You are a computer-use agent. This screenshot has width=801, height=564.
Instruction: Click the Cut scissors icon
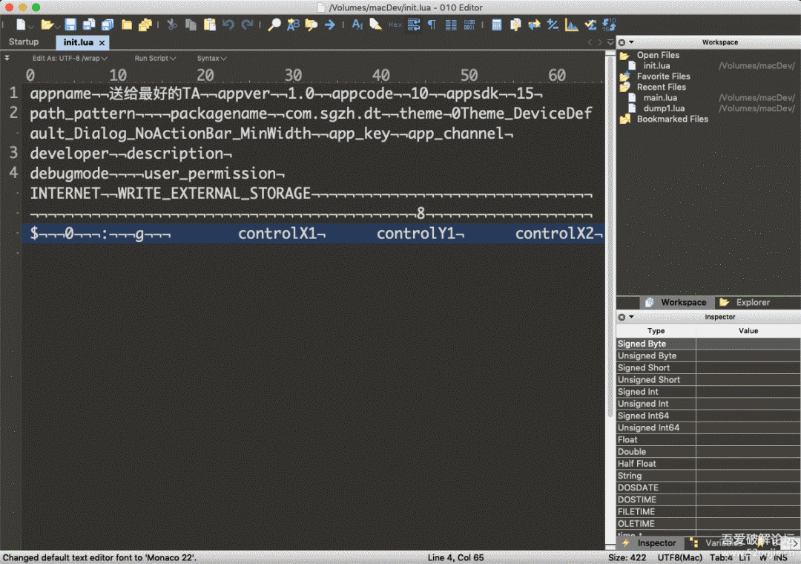tap(172, 24)
